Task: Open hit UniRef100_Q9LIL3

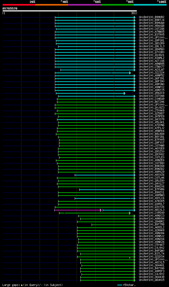Action: [x=152, y=46]
